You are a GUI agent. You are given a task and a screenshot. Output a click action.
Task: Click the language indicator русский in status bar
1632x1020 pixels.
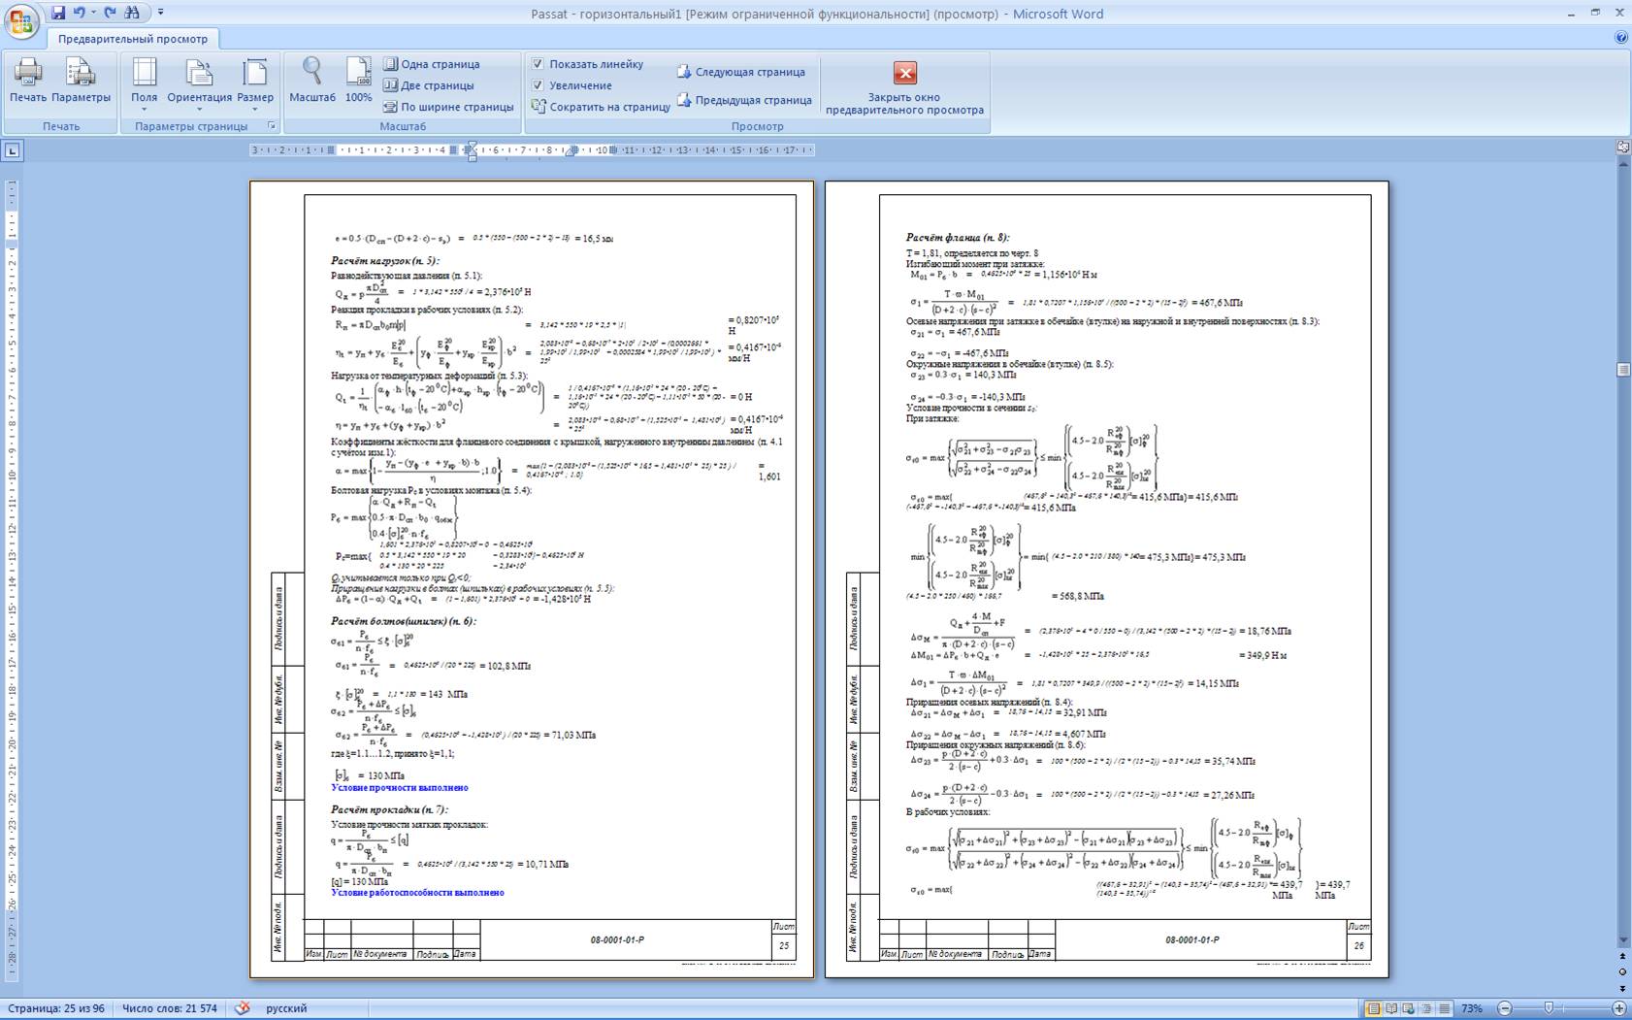(x=286, y=1008)
